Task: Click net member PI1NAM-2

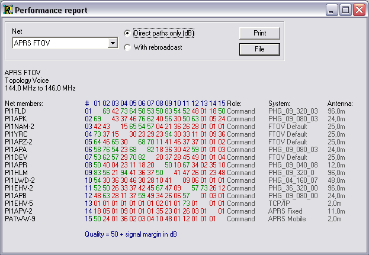Action: (20, 127)
